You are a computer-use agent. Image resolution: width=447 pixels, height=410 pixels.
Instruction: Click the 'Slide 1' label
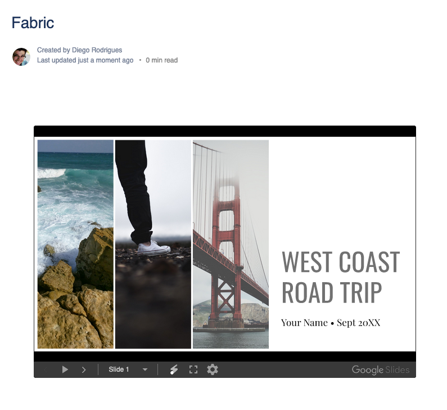[x=119, y=369]
